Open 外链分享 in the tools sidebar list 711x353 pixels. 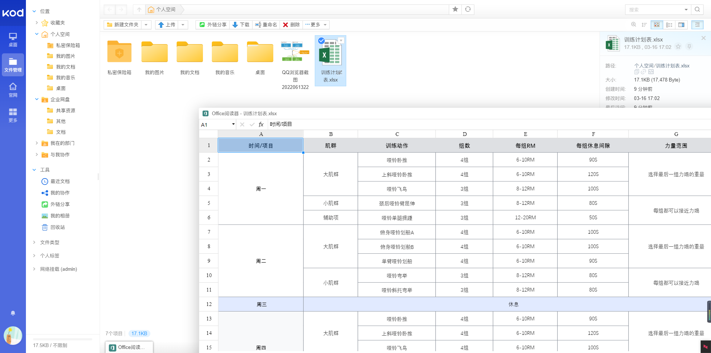pos(60,204)
